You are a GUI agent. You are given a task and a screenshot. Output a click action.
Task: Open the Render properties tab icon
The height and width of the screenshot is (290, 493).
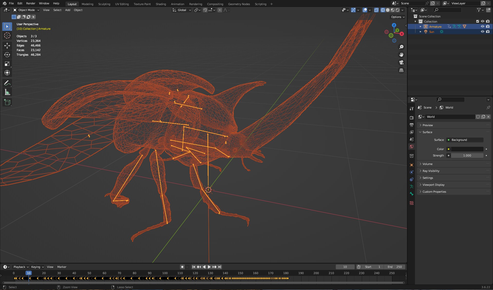point(412,118)
